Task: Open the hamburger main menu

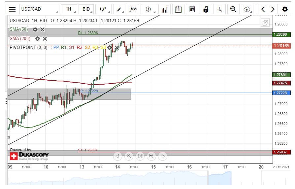Action: (12, 9)
